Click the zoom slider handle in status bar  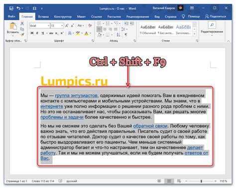coord(201,181)
